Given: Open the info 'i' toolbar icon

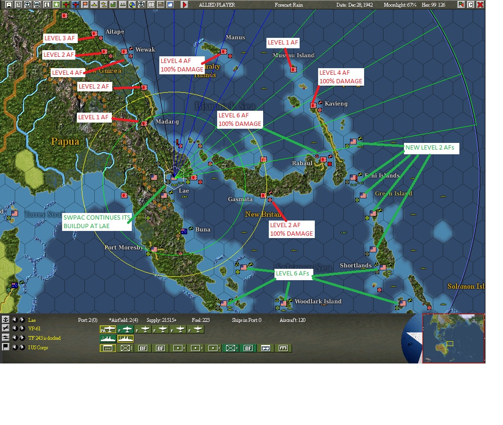Looking at the screenshot, I should 47,4.
